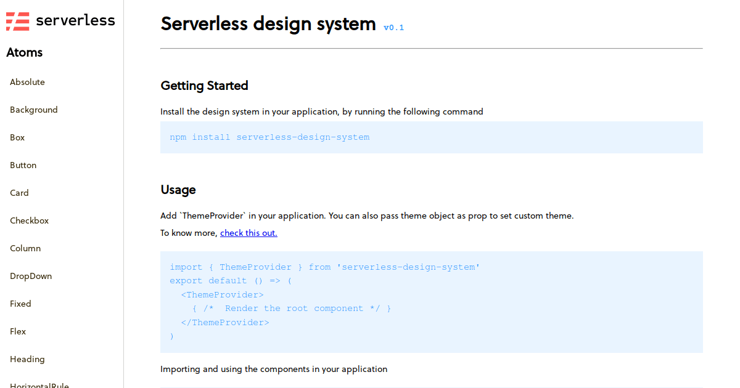Click the ThemeProvider import code block
The height and width of the screenshot is (388, 740).
324,267
